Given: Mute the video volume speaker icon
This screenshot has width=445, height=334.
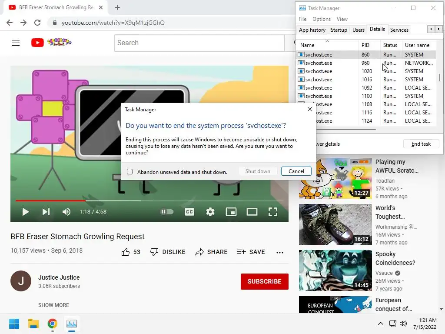Looking at the screenshot, I should (66, 212).
